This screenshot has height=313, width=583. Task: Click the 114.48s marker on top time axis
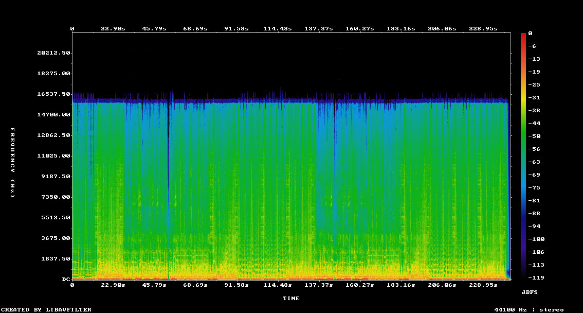(x=278, y=29)
